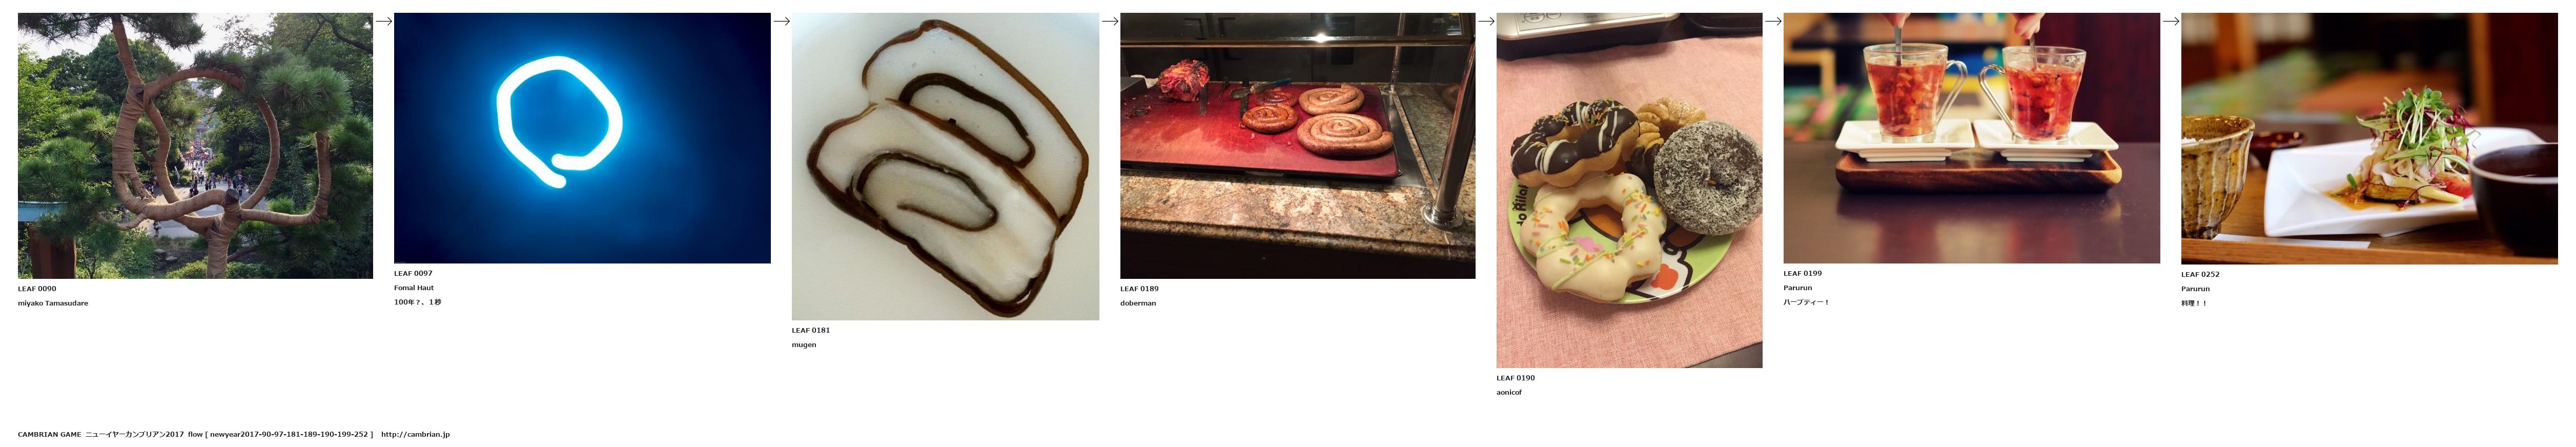2576x447 pixels.
Task: Open the plate of donuts photo
Action: (x=1629, y=190)
